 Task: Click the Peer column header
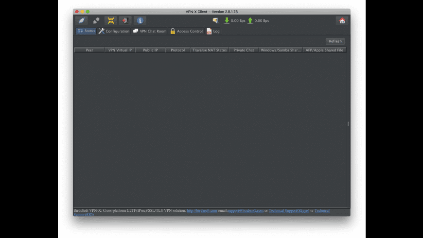pyautogui.click(x=89, y=50)
